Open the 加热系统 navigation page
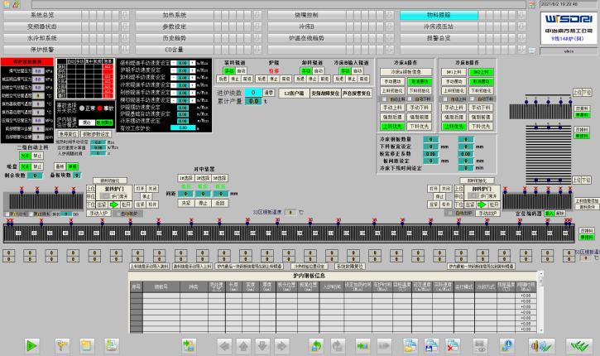The image size is (600, 356). coord(174,15)
